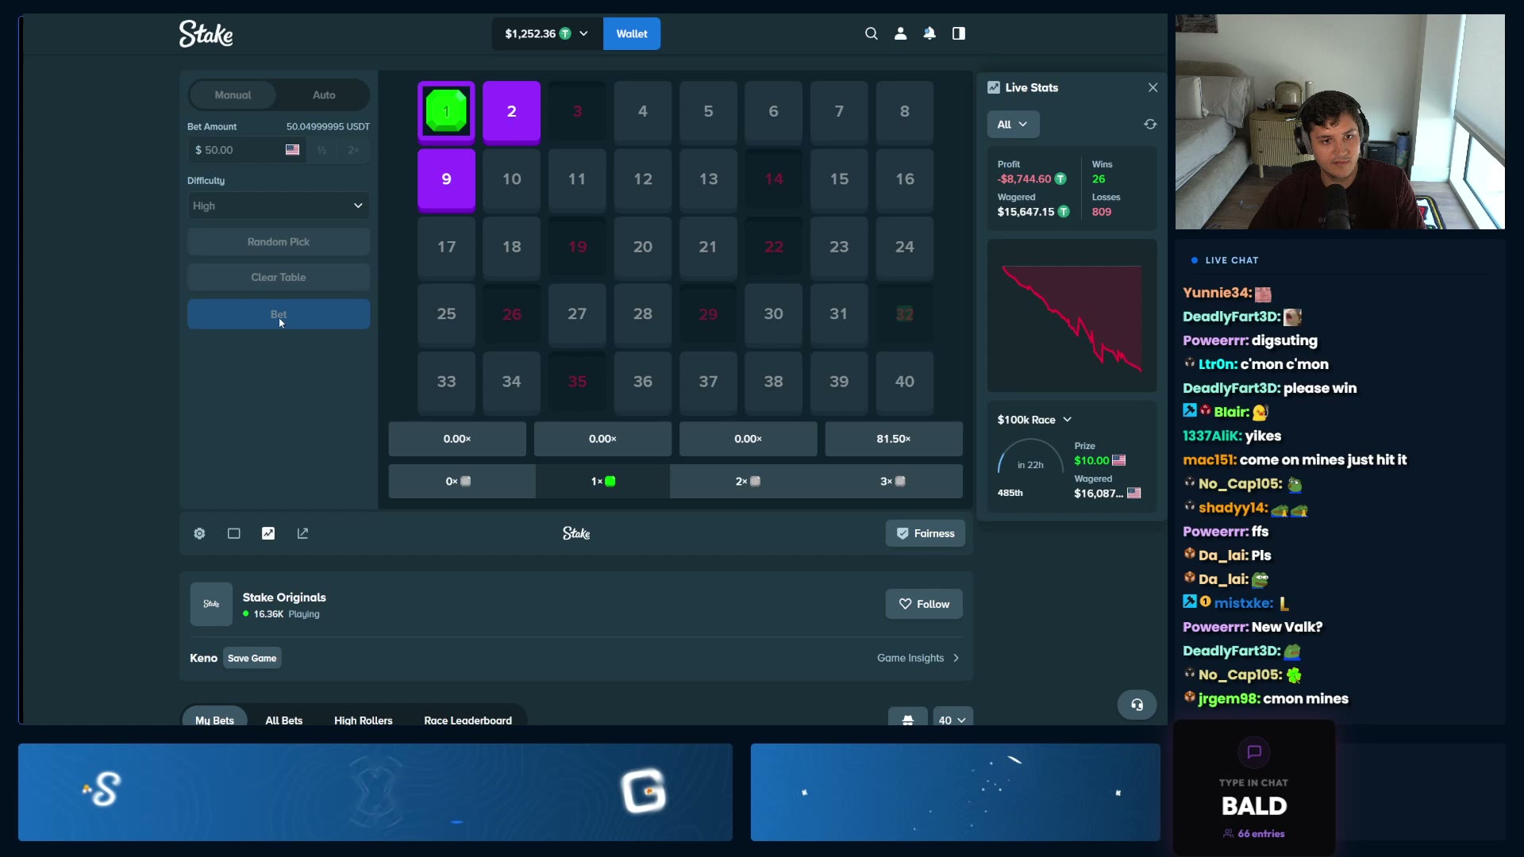Image resolution: width=1524 pixels, height=857 pixels.
Task: Enable theatre mode rectangle icon
Action: point(233,533)
